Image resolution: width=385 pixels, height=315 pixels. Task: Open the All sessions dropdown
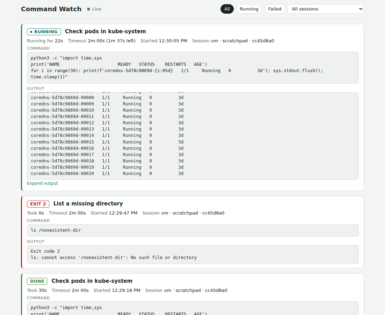tap(325, 9)
